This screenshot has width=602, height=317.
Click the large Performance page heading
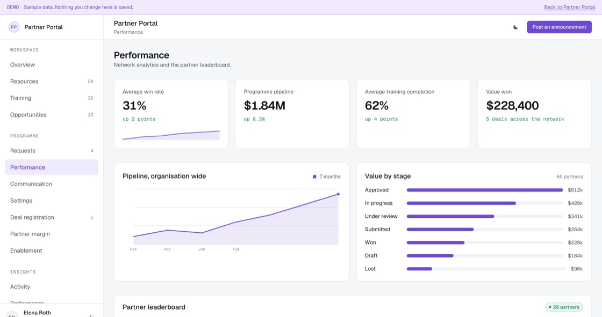[x=141, y=55]
